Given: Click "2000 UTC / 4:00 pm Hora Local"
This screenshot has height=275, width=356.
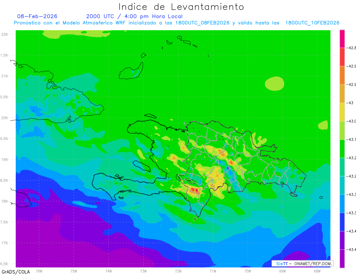Looking at the screenshot, I should point(134,16).
